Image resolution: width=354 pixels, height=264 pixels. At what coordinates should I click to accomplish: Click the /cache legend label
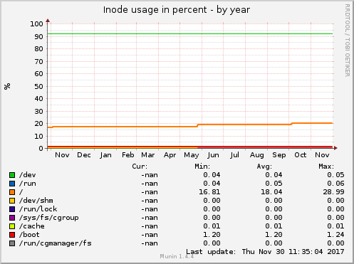click(x=32, y=226)
